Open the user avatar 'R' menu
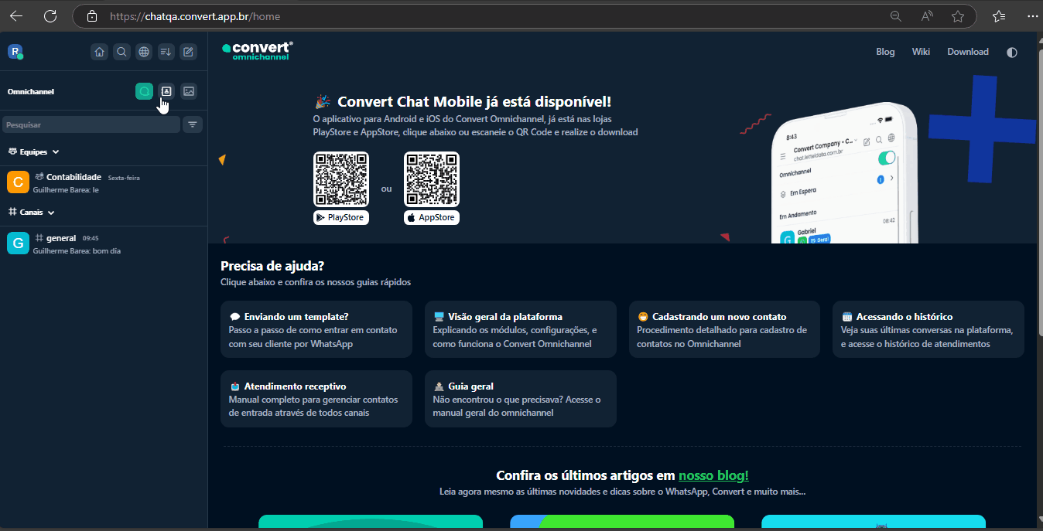 pyautogui.click(x=15, y=52)
